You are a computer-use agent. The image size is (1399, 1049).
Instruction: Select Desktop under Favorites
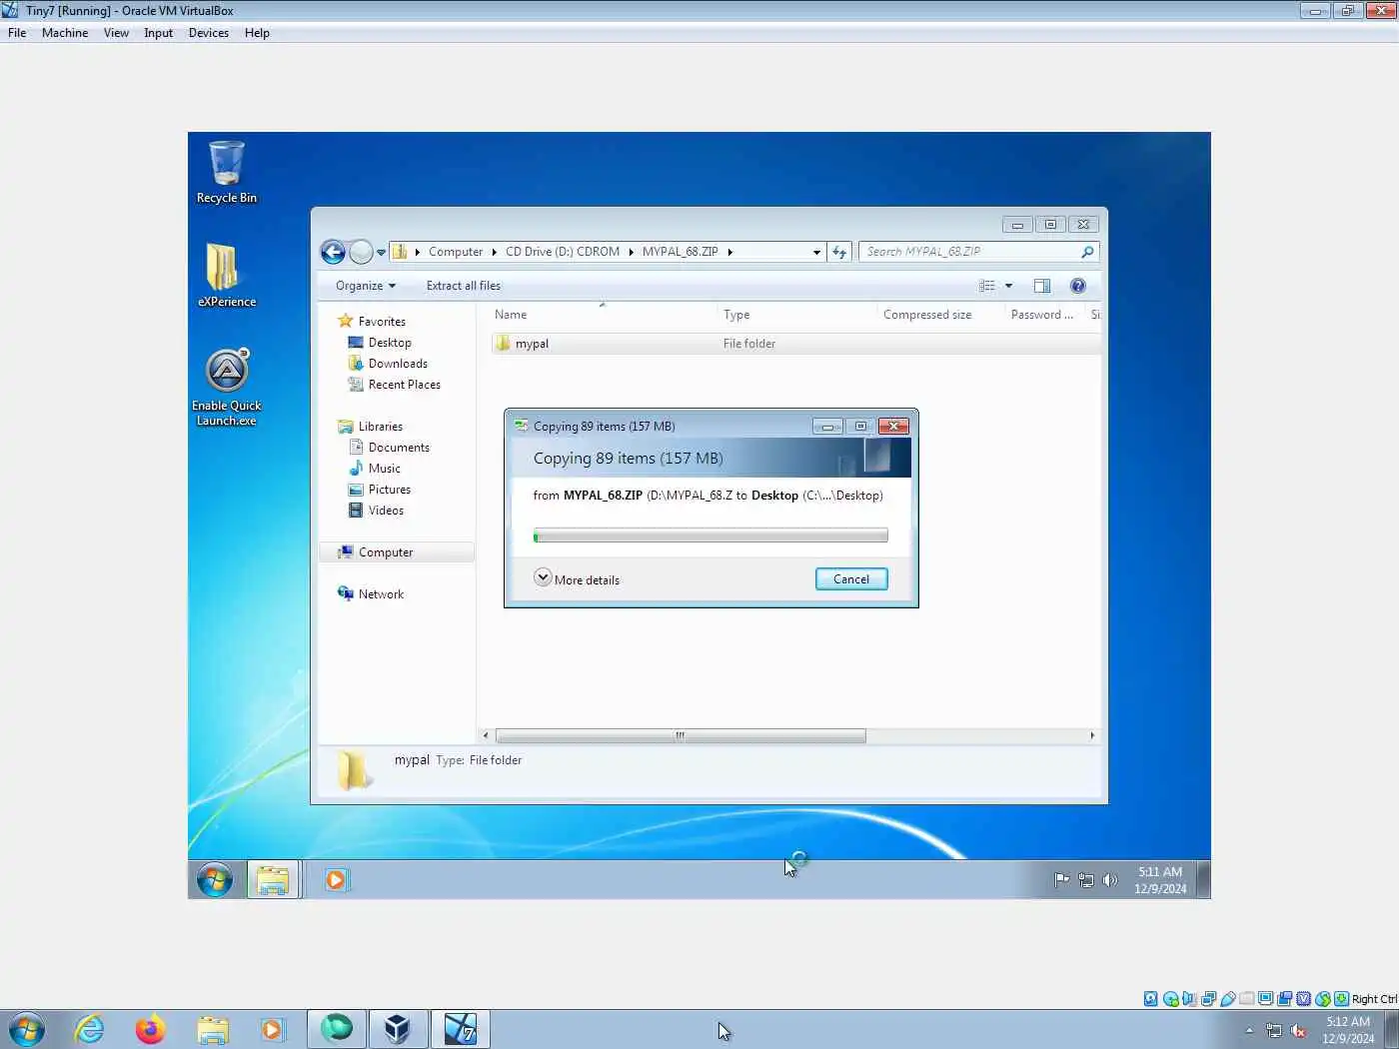point(390,343)
